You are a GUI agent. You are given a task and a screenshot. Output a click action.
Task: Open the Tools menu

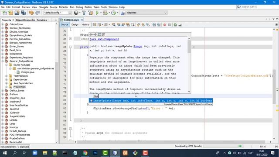point(104,7)
